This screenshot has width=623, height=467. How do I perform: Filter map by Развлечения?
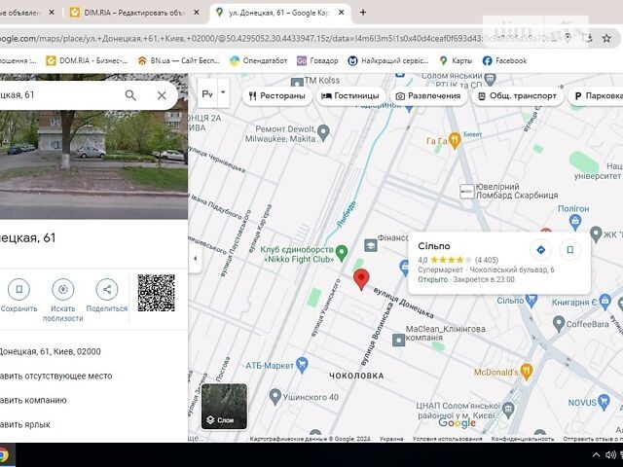coord(428,95)
